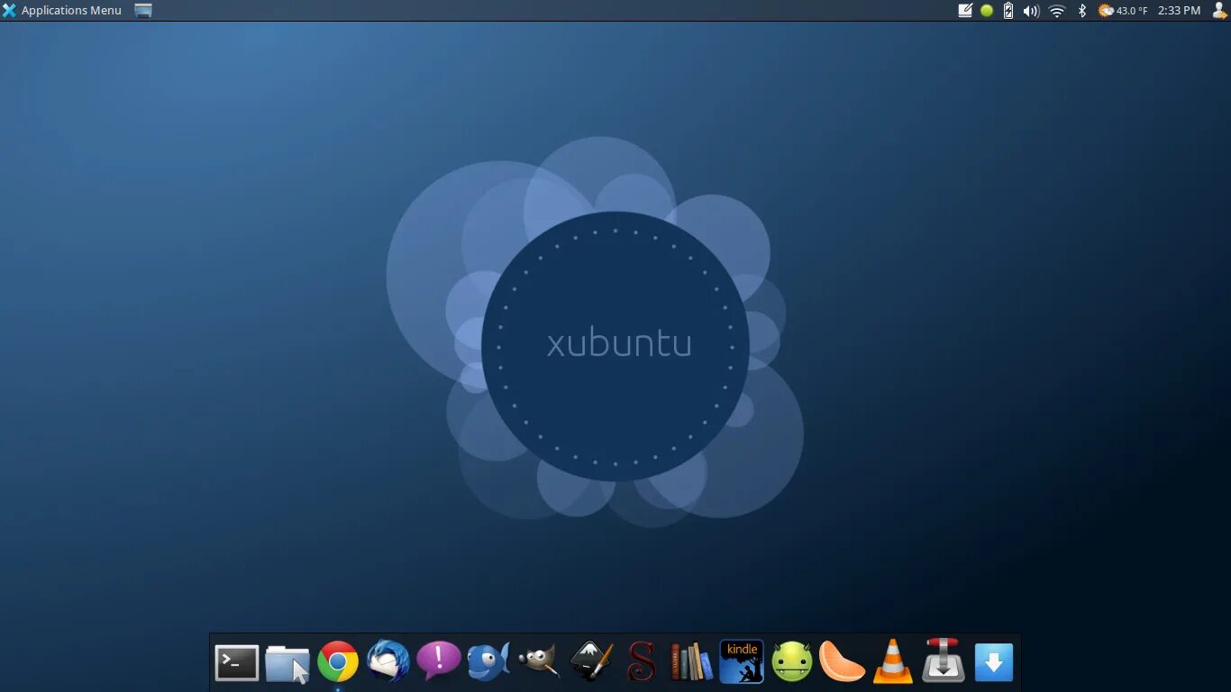Image resolution: width=1231 pixels, height=692 pixels.
Task: Open the blue download arrow icon
Action: [994, 662]
